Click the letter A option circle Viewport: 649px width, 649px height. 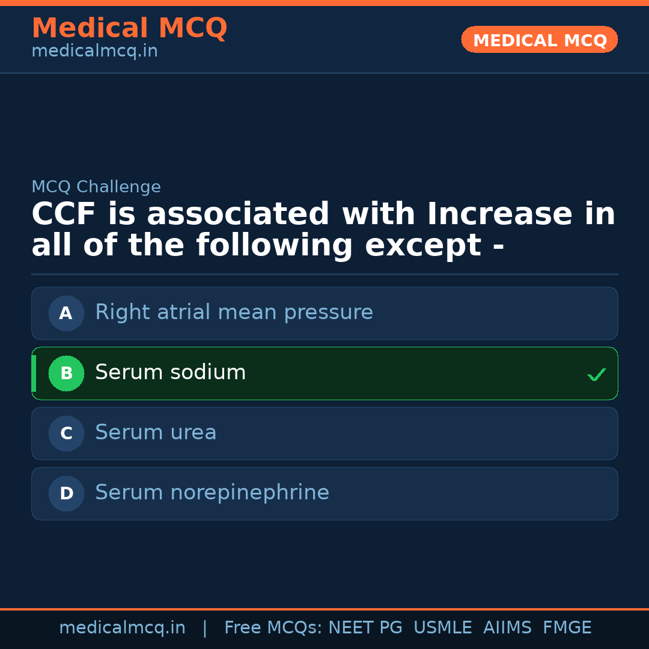point(66,313)
